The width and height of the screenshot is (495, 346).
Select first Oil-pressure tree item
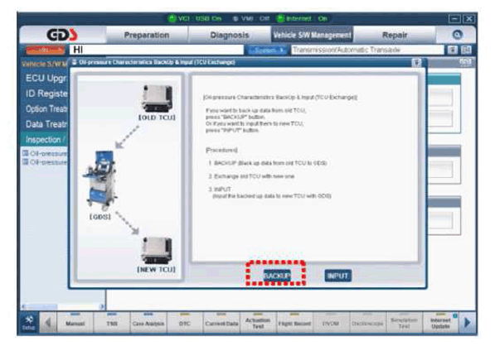[x=45, y=153]
